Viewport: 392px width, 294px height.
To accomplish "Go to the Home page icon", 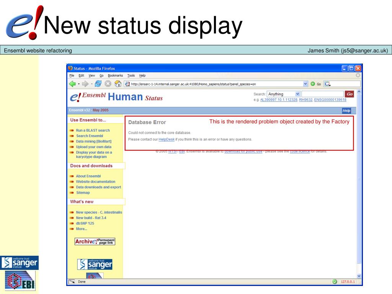I will pyautogui.click(x=118, y=84).
